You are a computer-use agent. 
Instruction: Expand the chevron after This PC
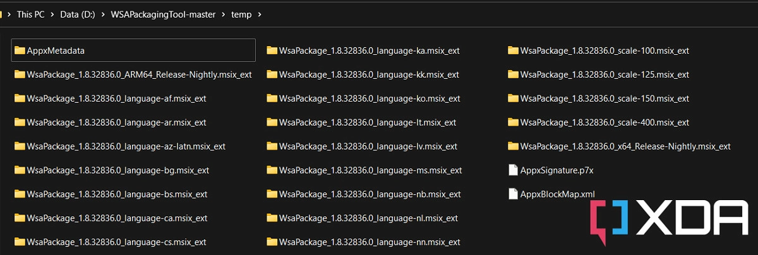coord(53,14)
